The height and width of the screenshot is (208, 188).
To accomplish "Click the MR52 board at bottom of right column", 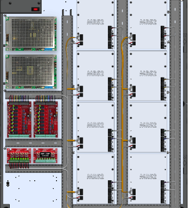I will [x=148, y=179].
